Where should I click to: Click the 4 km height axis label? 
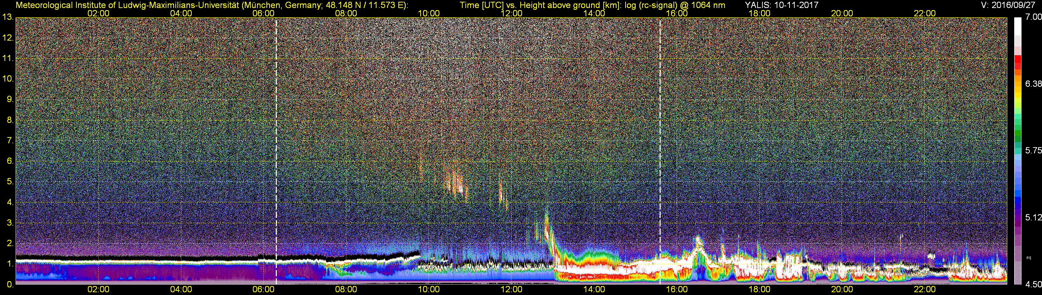pyautogui.click(x=10, y=202)
